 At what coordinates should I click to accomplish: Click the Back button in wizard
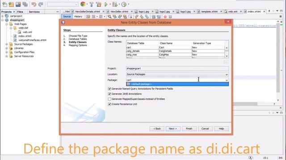[157, 128]
